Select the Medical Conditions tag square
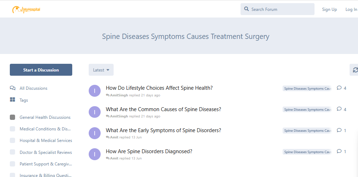This screenshot has height=177, width=358. (13, 129)
